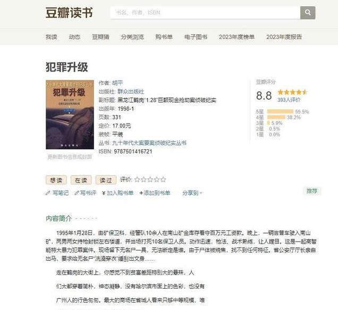Image resolution: width=338 pixels, height=310 pixels.
Task: Rate the book with fifth star
Action: pos(163,179)
